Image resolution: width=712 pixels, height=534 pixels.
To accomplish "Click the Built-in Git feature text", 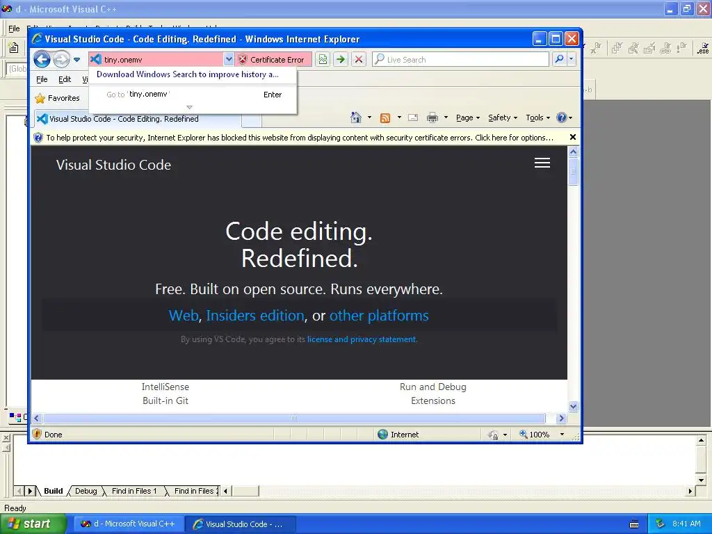I will point(165,401).
